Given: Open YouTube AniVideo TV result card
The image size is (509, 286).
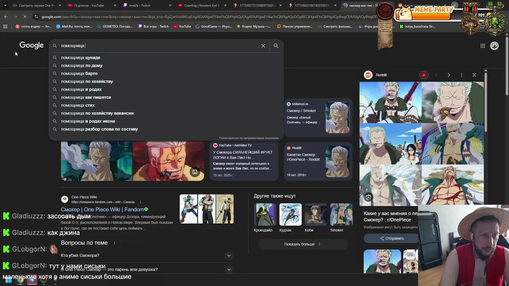Looking at the screenshot, I should point(243,161).
